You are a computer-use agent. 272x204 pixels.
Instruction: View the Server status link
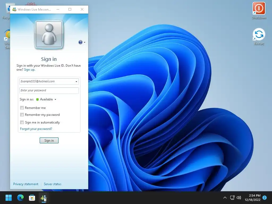tap(52, 184)
